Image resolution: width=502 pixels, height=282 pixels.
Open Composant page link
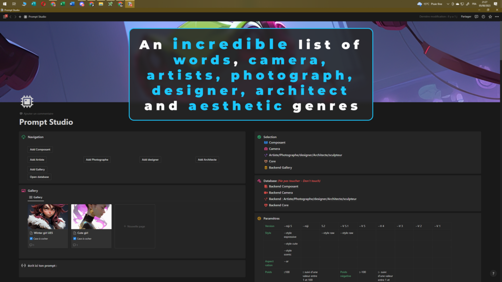pyautogui.click(x=277, y=143)
